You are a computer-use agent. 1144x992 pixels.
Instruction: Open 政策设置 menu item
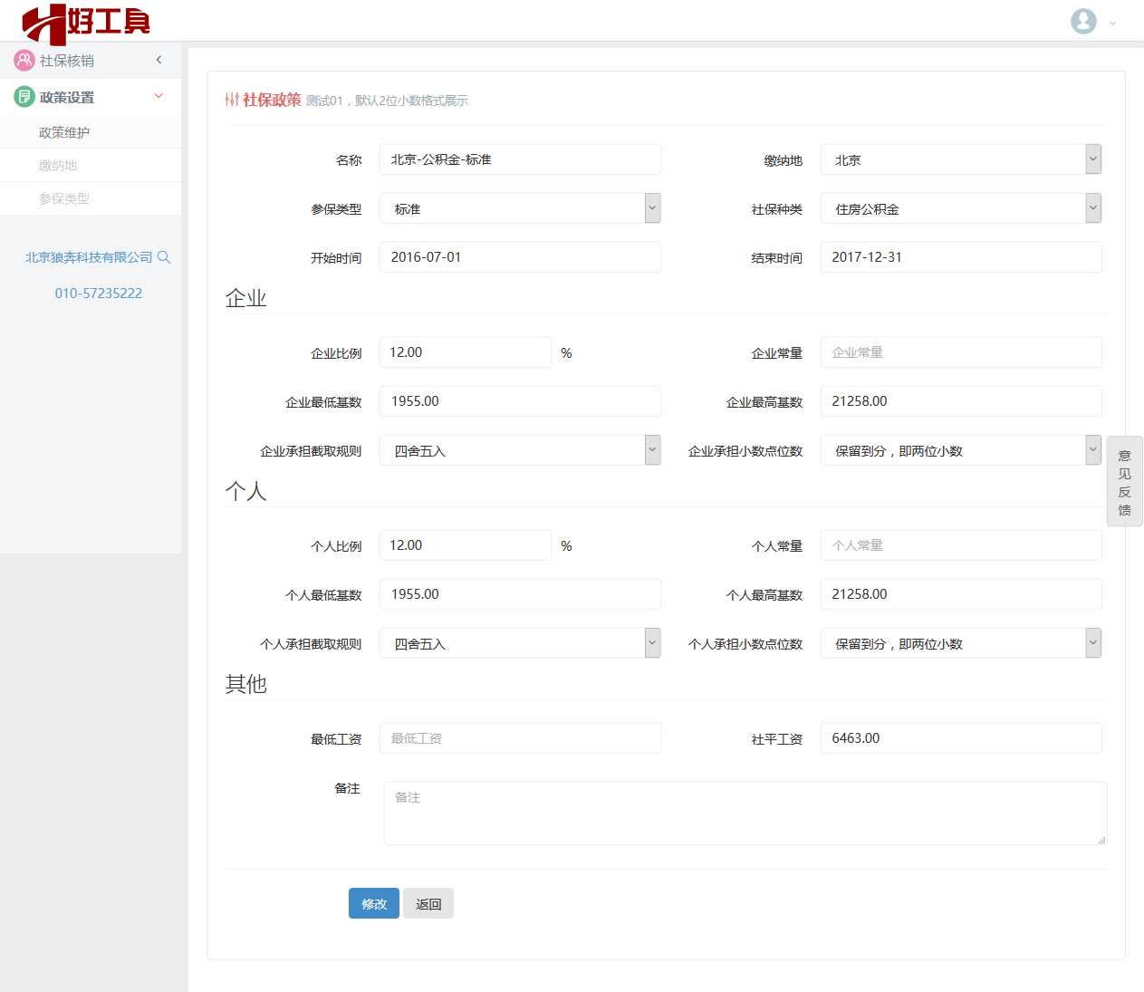[x=91, y=97]
